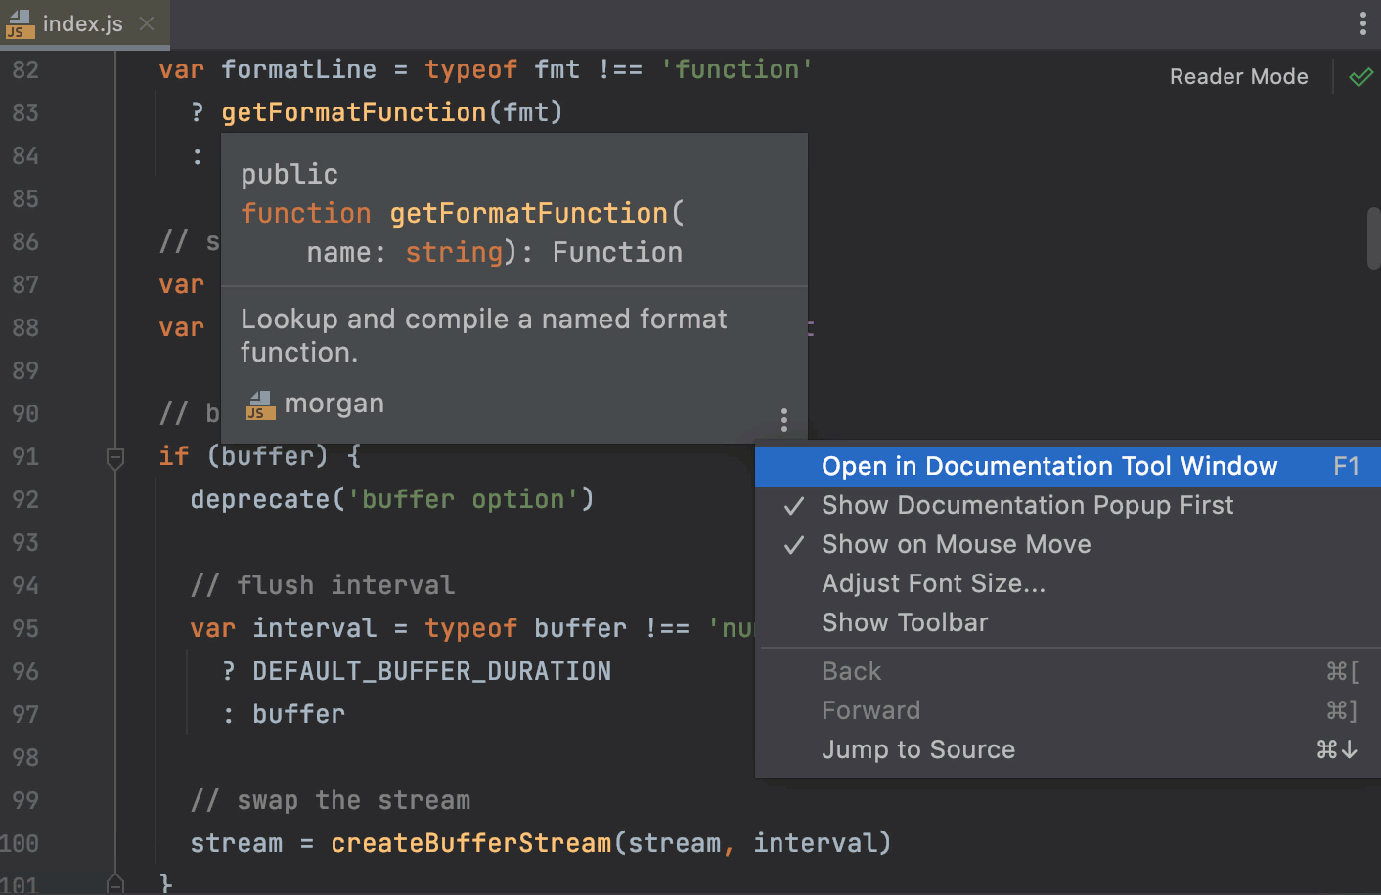
Task: Click 'Lookup and compile' description text
Action: [x=484, y=335]
